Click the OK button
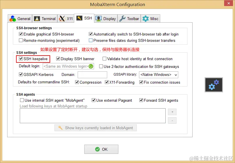Screen dimensions: 235x163 pos(101,149)
